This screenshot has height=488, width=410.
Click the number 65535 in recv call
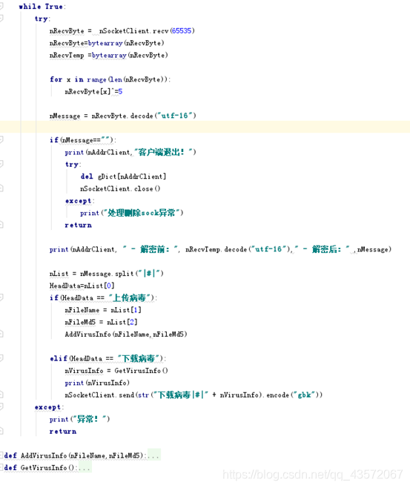(x=182, y=30)
